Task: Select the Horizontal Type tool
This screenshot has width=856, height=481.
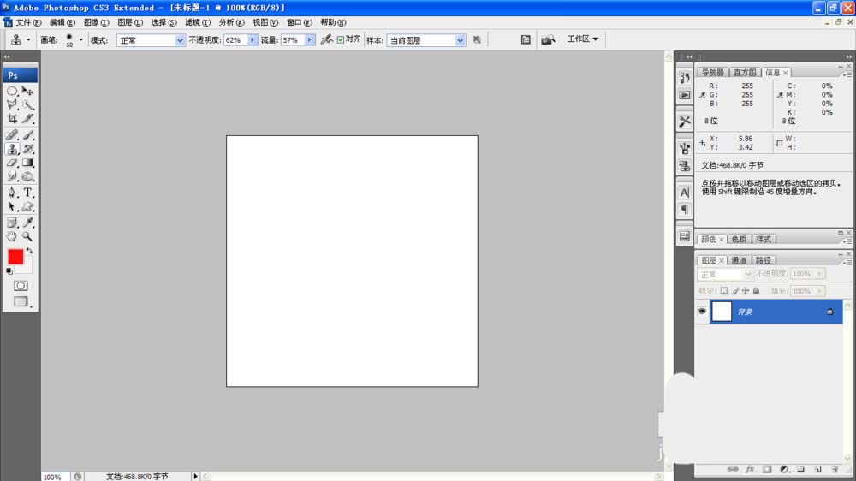Action: [28, 193]
